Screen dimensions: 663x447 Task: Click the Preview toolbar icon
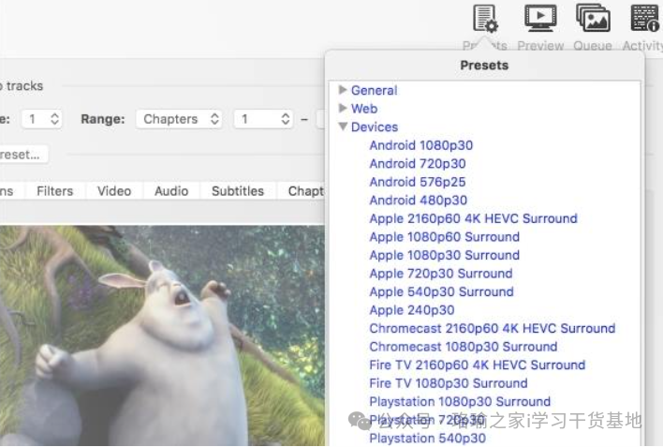[540, 19]
